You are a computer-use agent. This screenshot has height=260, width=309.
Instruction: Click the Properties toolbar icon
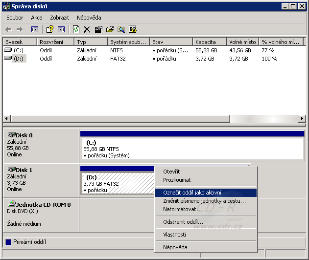(98, 29)
